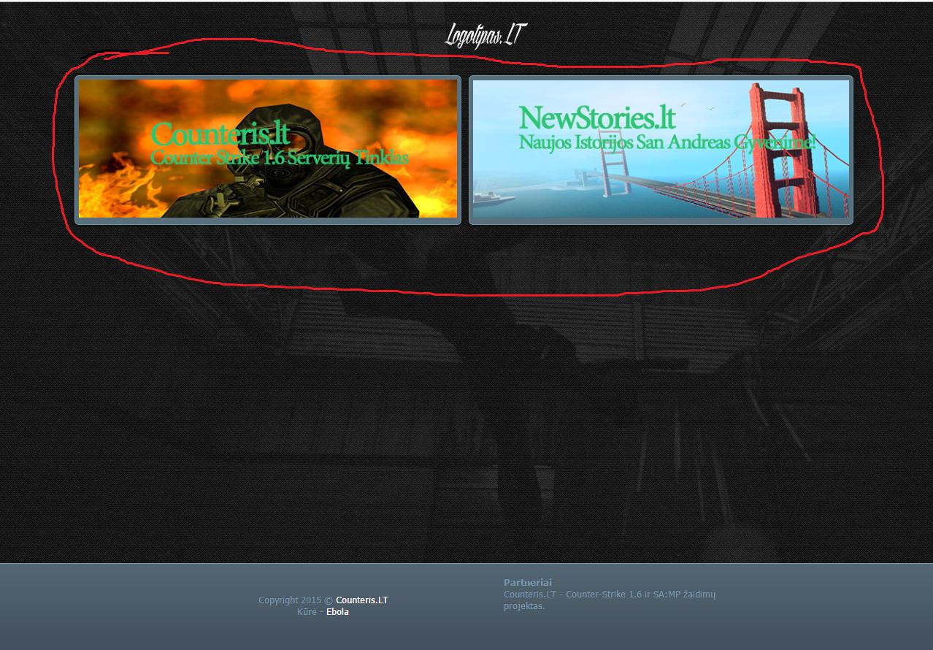This screenshot has width=933, height=650.
Task: Follow the Counteris.LT copyright link
Action: coord(362,600)
